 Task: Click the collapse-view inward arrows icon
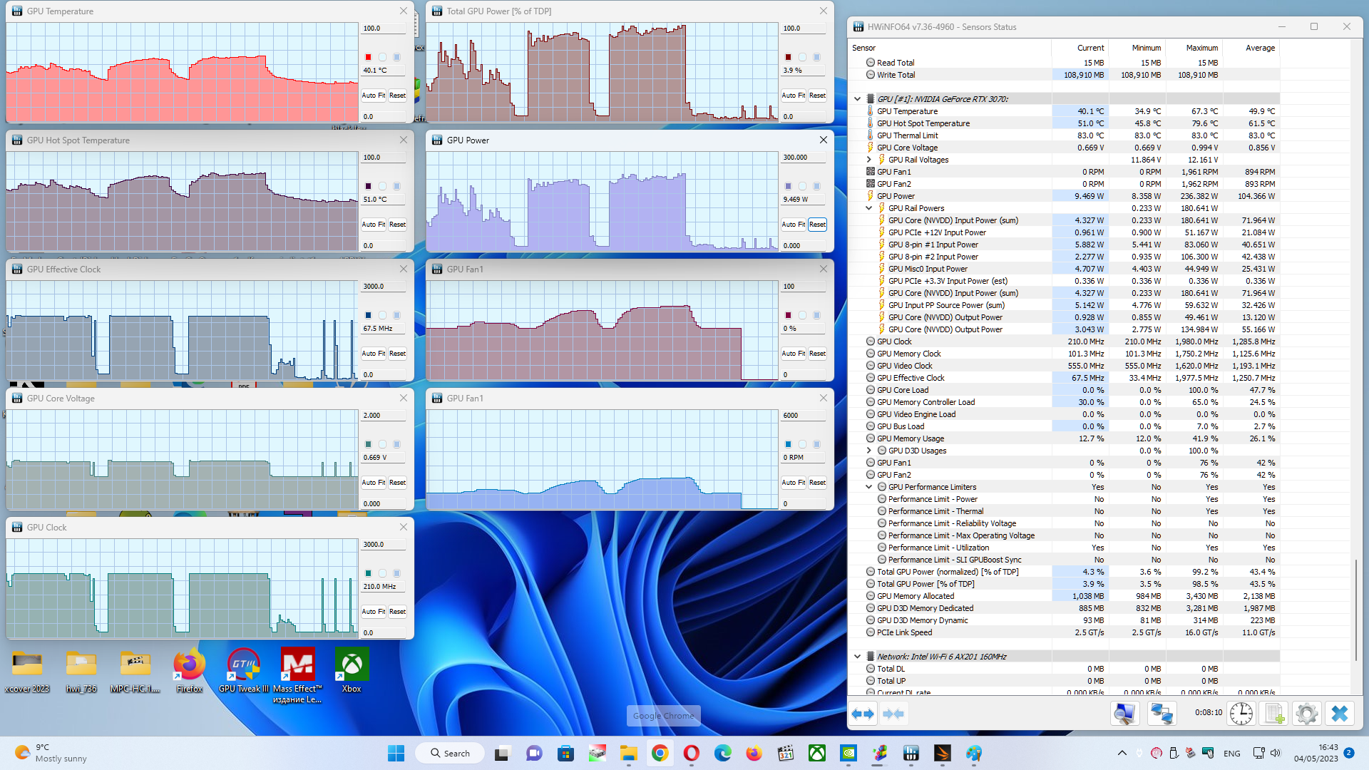(893, 714)
